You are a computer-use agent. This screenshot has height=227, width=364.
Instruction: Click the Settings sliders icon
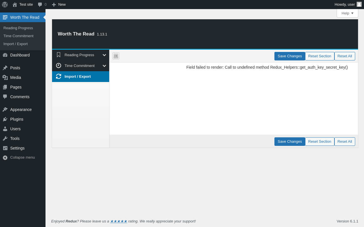pyautogui.click(x=5, y=148)
